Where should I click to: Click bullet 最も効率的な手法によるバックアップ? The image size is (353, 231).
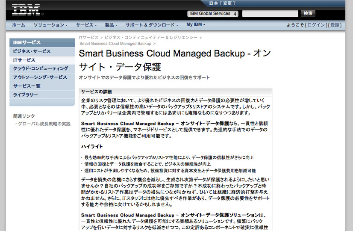pyautogui.click(x=169, y=157)
